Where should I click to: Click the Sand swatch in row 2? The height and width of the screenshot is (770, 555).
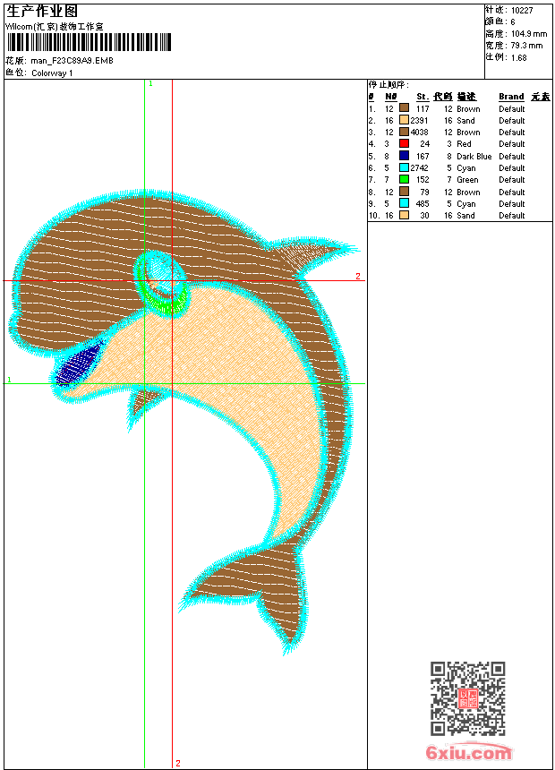coord(405,120)
